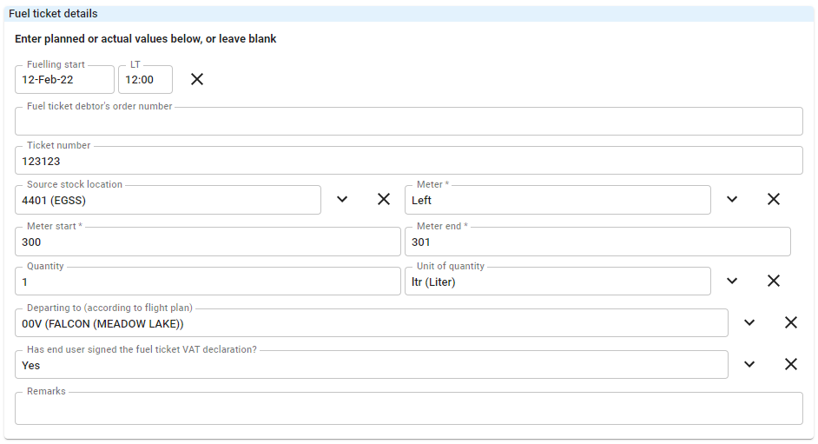The height and width of the screenshot is (444, 818).
Task: Focus the debtor's order number field
Action: [408, 121]
